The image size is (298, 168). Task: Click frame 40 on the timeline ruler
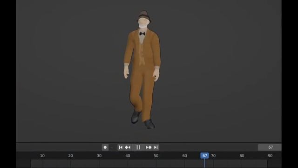(128, 155)
